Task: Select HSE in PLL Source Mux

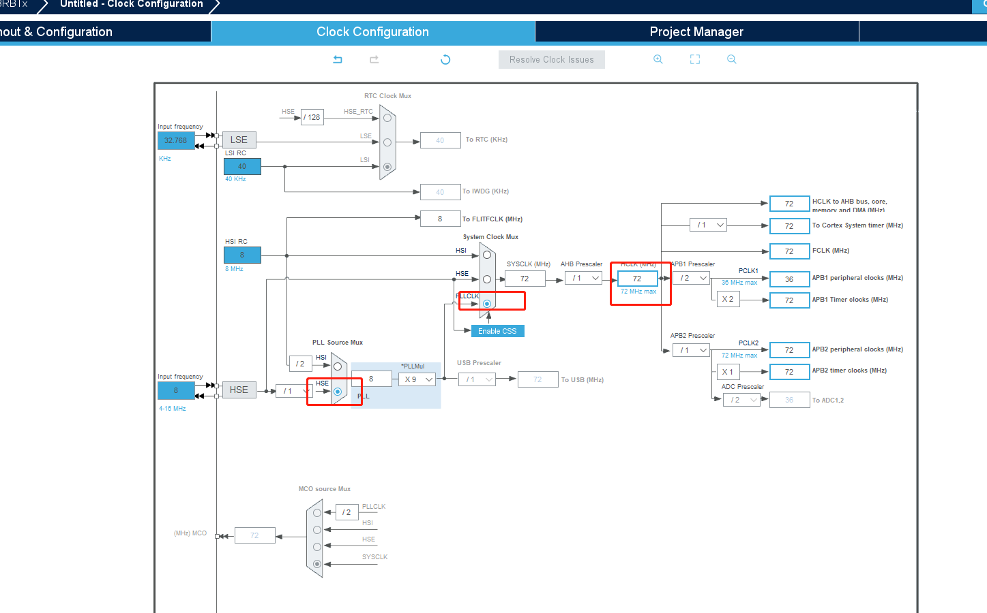Action: (x=338, y=392)
